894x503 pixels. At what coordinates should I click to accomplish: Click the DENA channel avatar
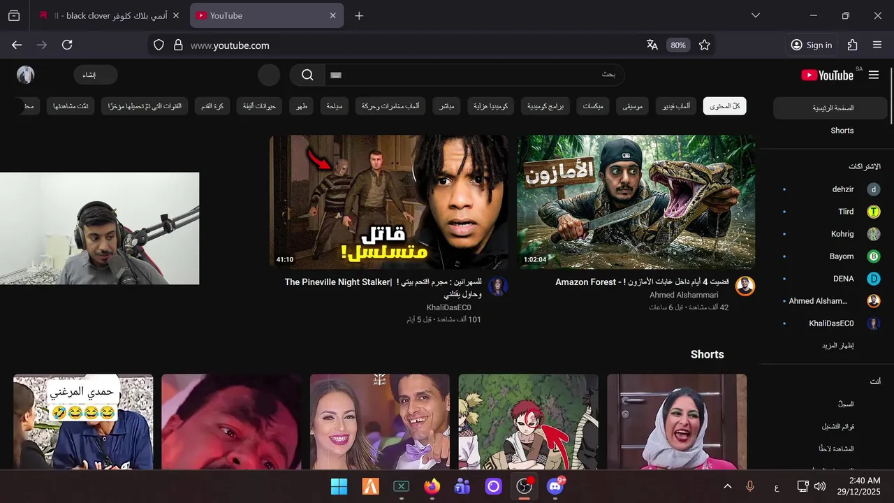pos(874,279)
